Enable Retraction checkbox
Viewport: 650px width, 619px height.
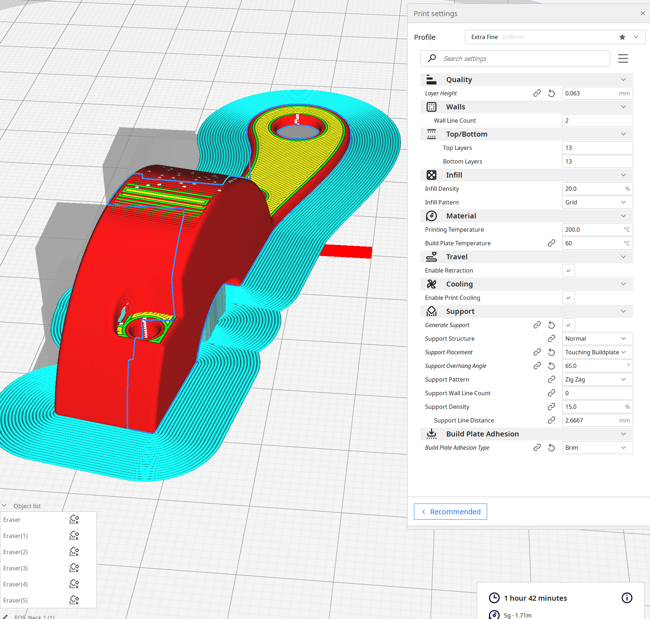568,270
